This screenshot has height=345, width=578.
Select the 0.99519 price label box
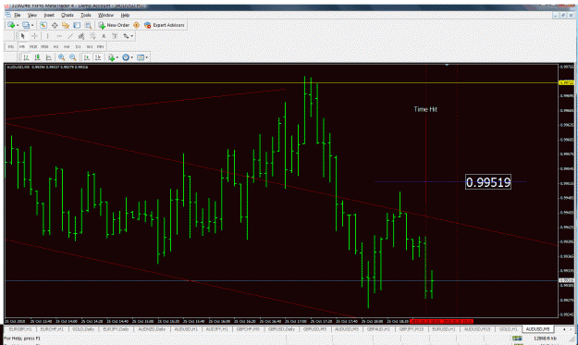[x=488, y=182]
